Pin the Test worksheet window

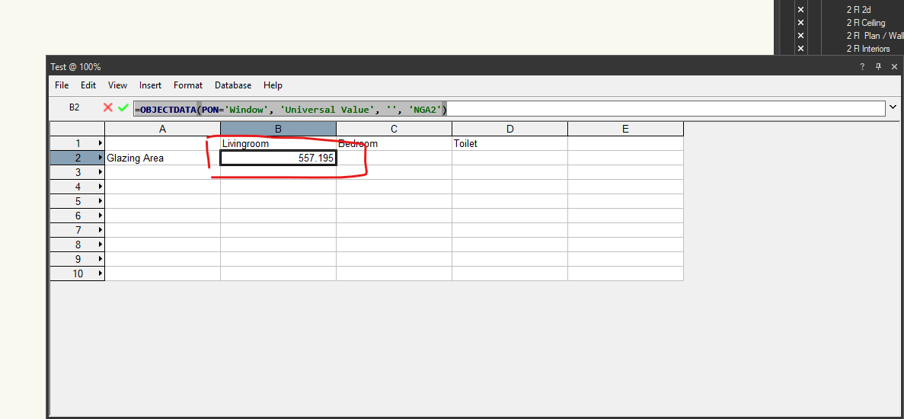click(x=878, y=67)
